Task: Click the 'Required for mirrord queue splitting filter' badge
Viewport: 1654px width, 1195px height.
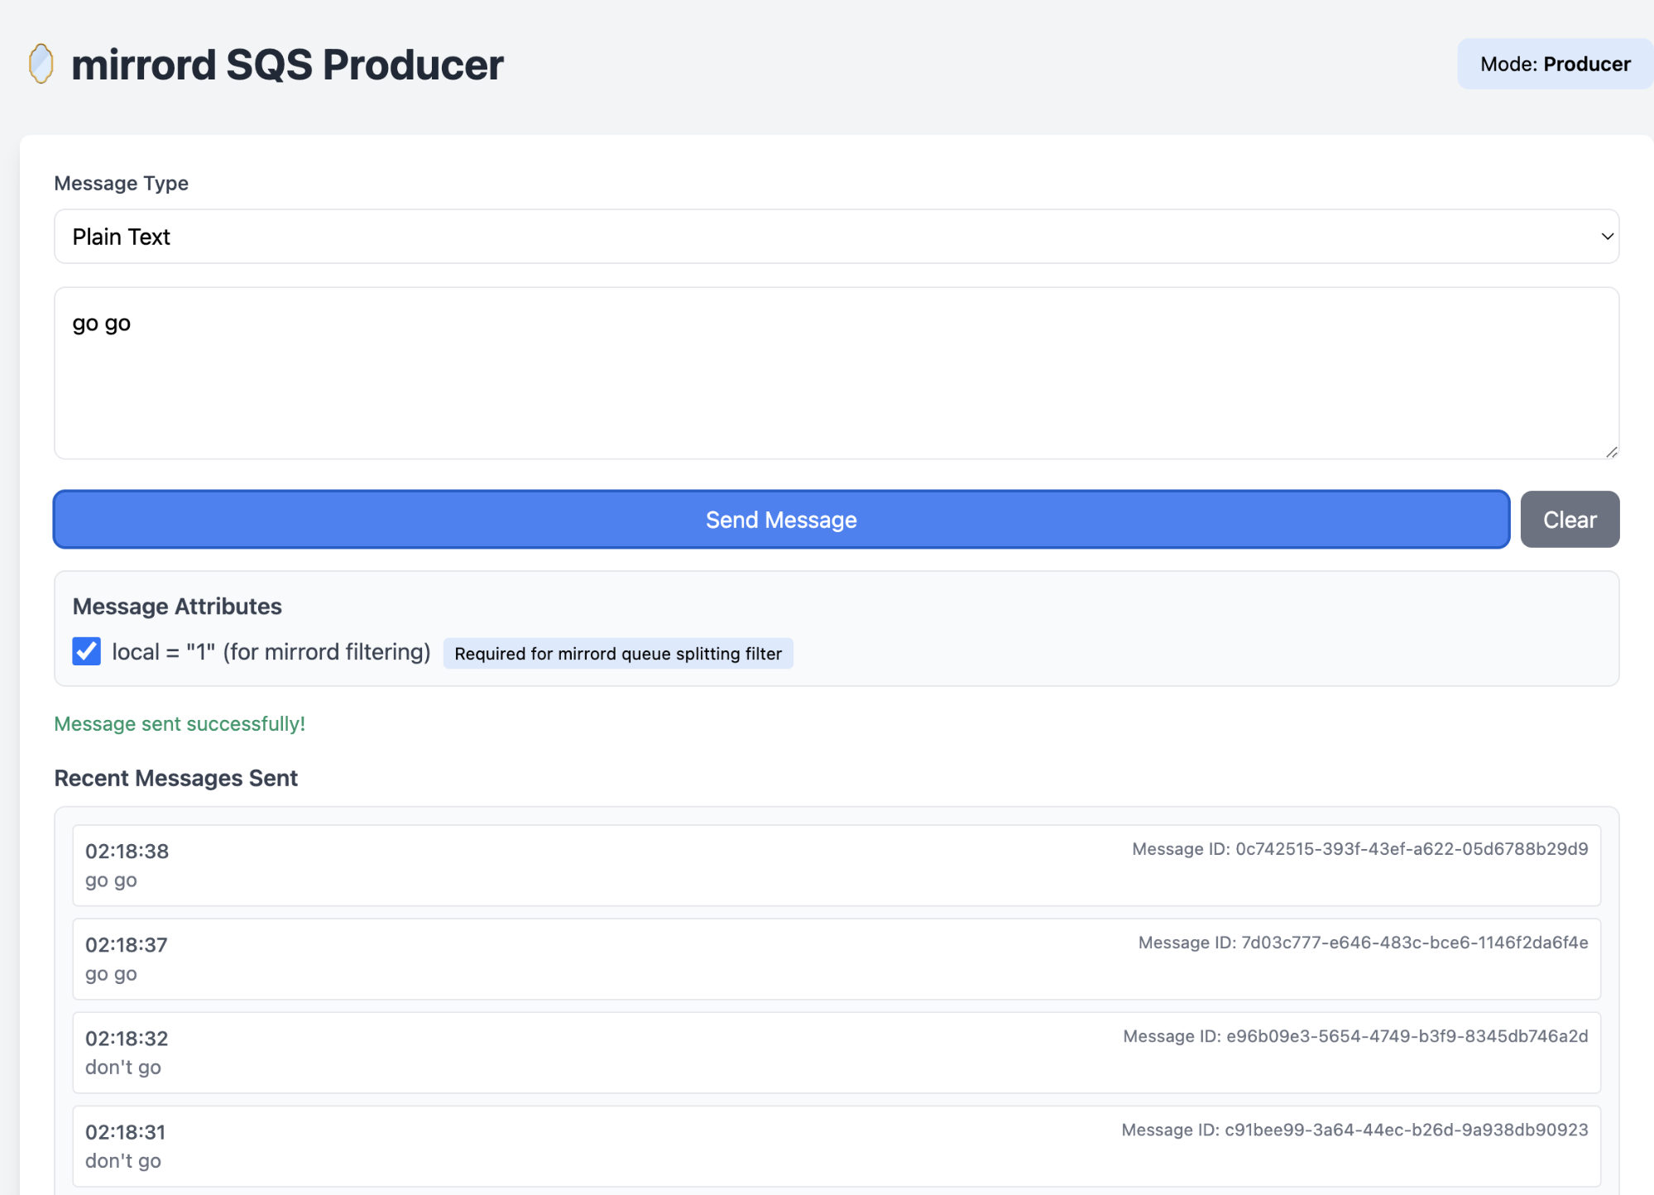Action: (x=617, y=653)
